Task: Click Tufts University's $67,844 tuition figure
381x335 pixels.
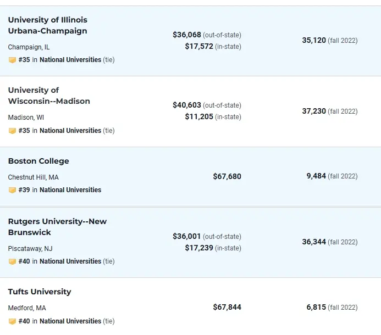Action: pos(227,307)
